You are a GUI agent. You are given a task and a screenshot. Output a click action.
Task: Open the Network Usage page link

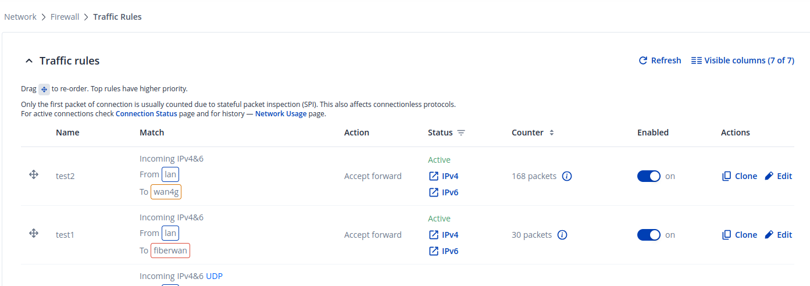coord(280,114)
